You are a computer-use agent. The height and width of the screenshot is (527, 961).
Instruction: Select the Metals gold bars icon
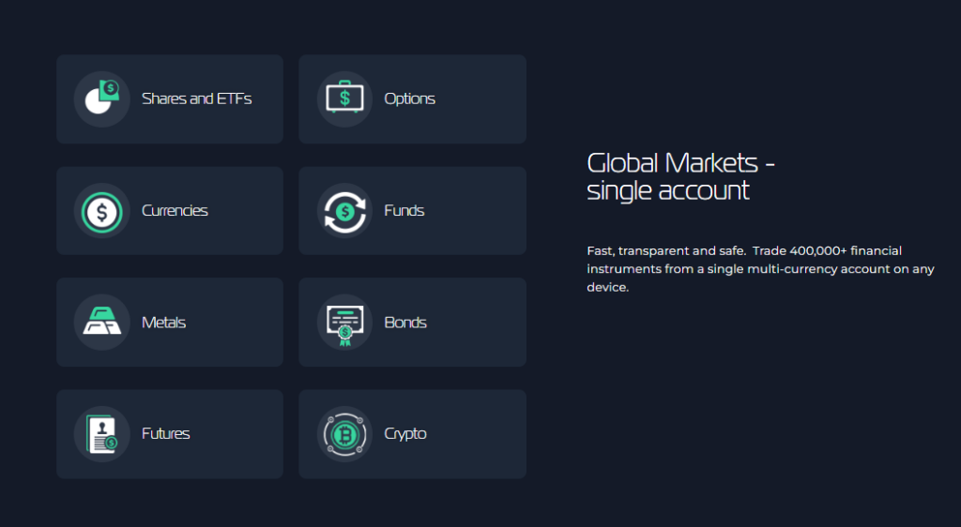pos(102,323)
